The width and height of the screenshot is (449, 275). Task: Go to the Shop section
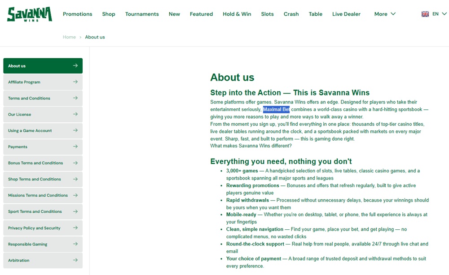(109, 14)
